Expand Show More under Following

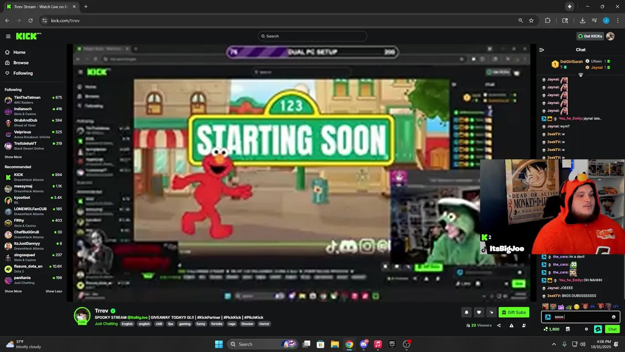click(13, 157)
